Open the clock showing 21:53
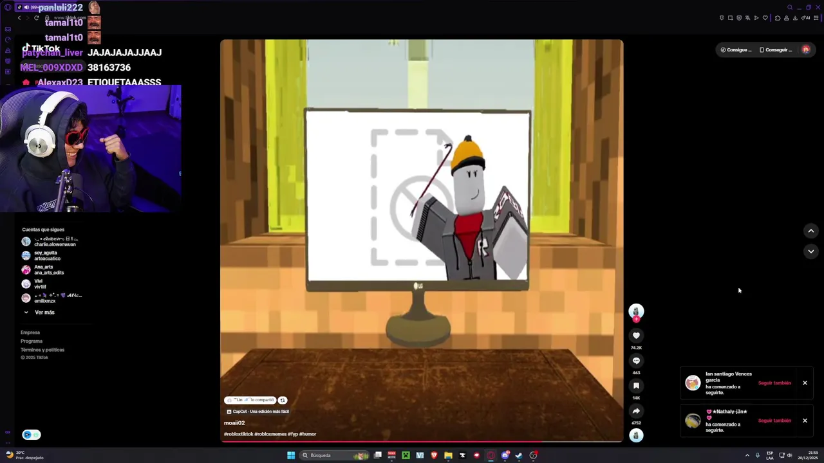The width and height of the screenshot is (824, 463). [807, 455]
